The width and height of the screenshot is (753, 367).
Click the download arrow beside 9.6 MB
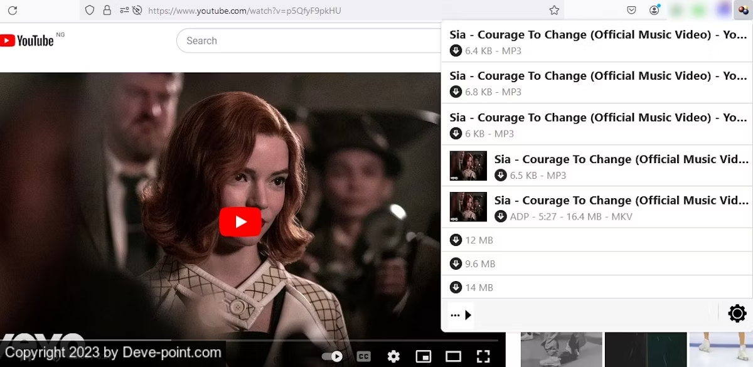pyautogui.click(x=456, y=263)
